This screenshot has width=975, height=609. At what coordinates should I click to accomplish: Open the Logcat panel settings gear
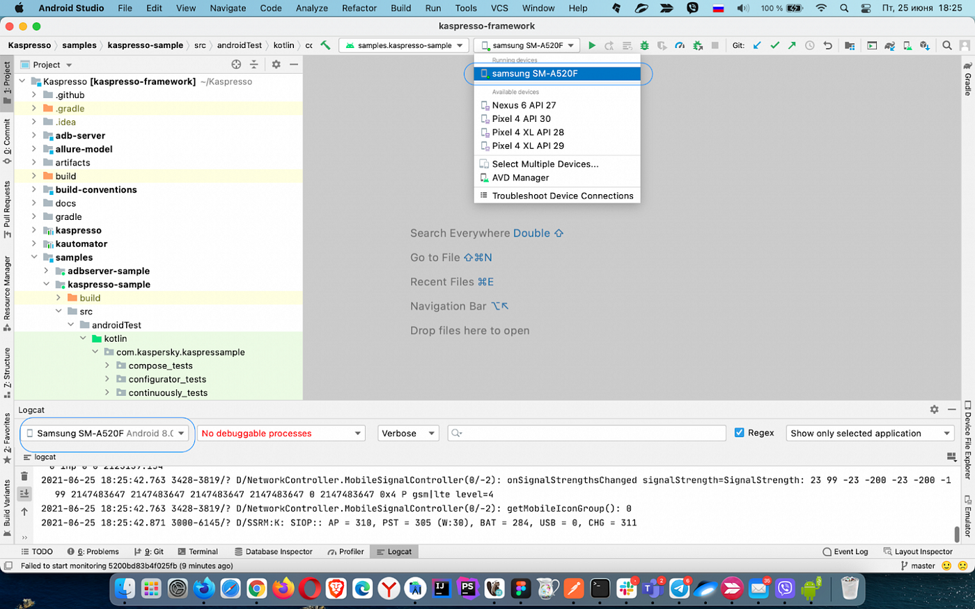[x=934, y=410]
